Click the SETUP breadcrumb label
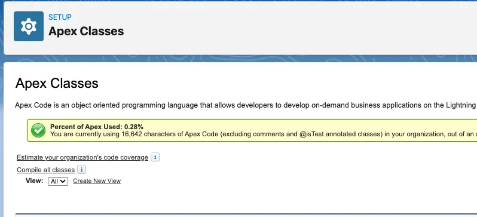 pyautogui.click(x=60, y=17)
